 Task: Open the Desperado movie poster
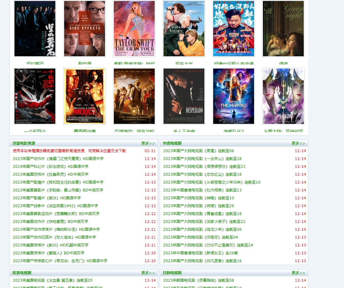184,96
